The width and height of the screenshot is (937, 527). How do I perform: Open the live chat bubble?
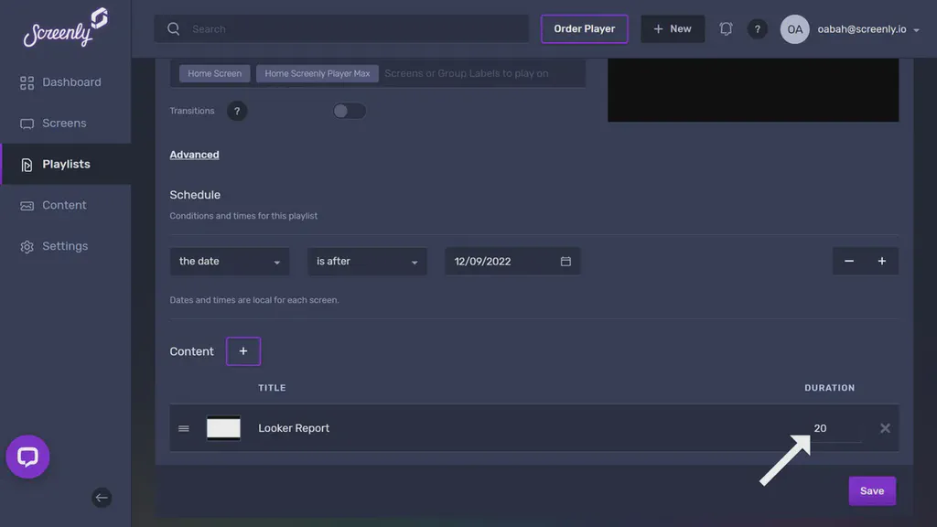click(x=27, y=457)
